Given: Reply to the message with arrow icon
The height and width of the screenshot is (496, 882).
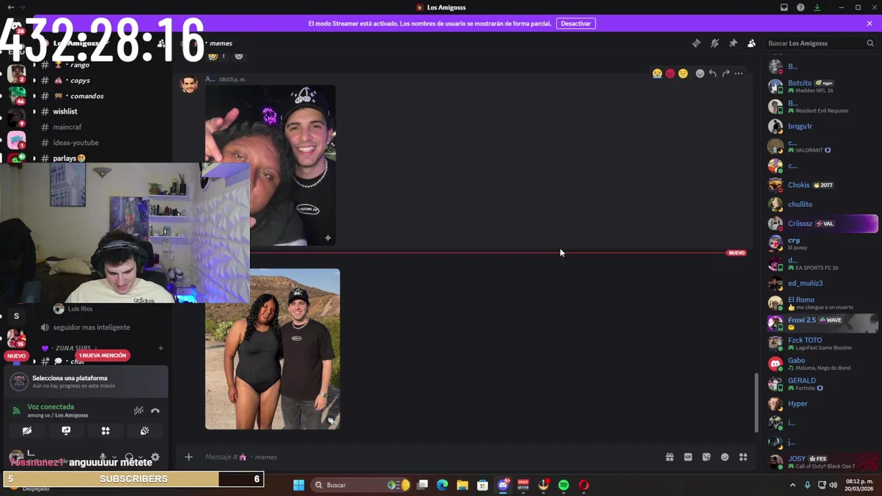Looking at the screenshot, I should pyautogui.click(x=712, y=73).
